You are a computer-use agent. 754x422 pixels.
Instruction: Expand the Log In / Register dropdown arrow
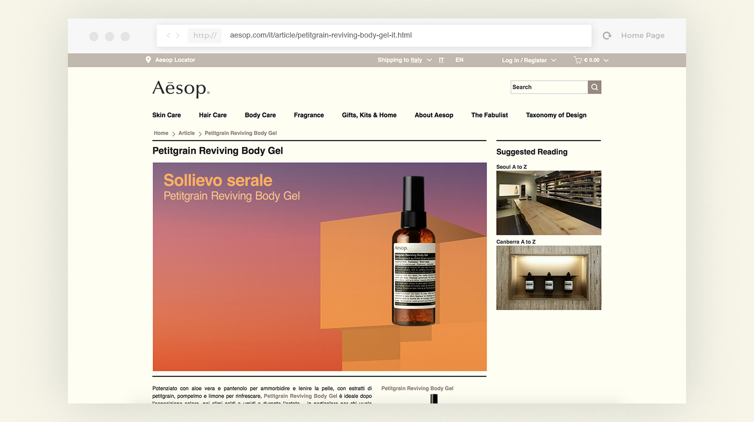[x=553, y=60]
